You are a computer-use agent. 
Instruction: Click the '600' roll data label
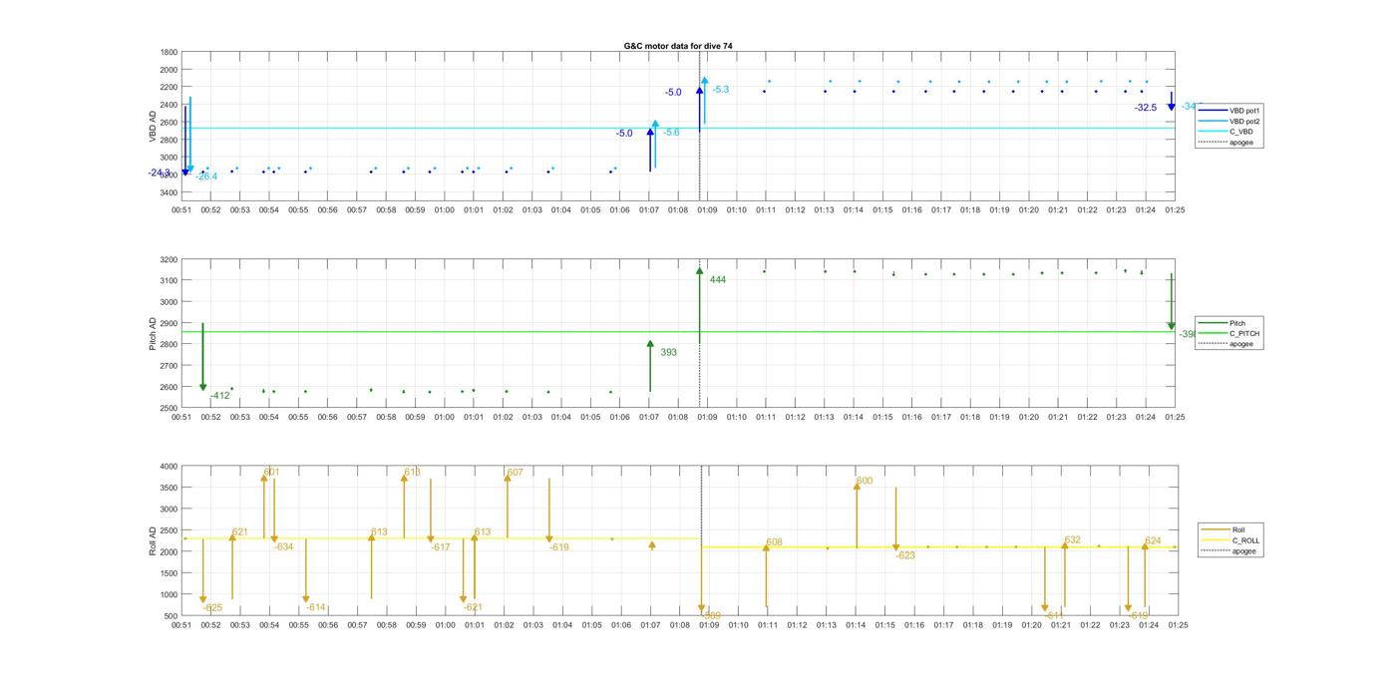tap(865, 481)
